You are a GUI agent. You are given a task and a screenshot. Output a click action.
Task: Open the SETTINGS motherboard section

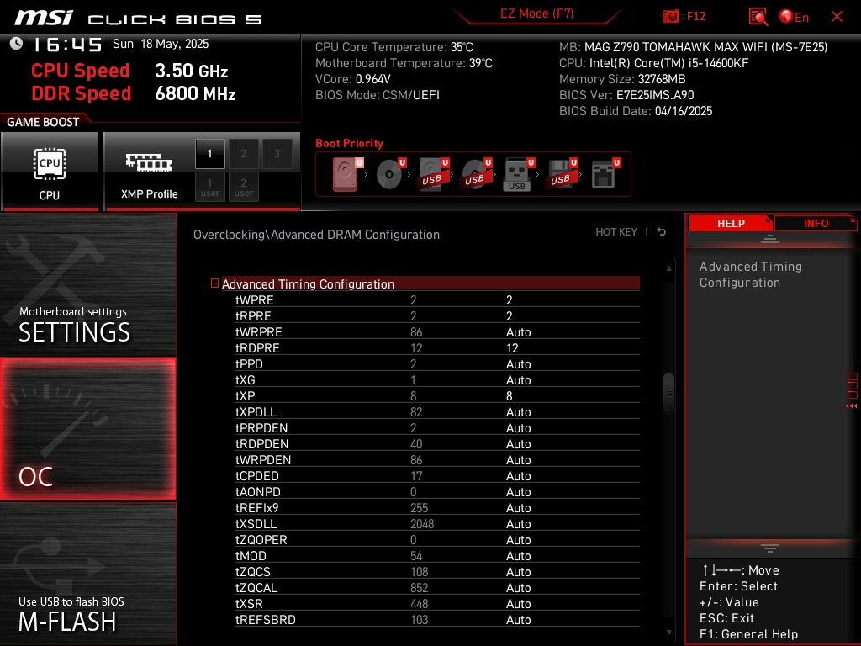[87, 284]
